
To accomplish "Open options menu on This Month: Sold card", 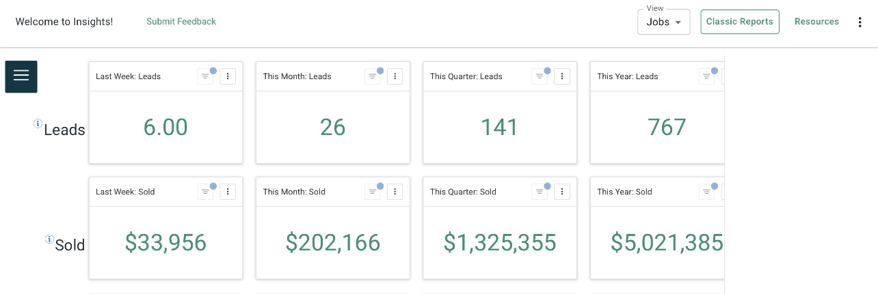I will (x=395, y=192).
